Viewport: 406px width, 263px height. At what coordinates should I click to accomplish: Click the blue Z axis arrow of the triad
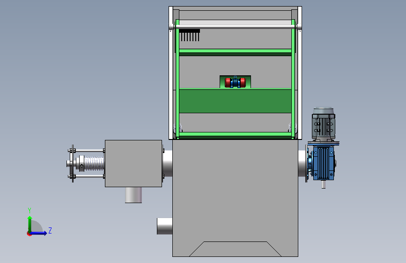coord(39,233)
